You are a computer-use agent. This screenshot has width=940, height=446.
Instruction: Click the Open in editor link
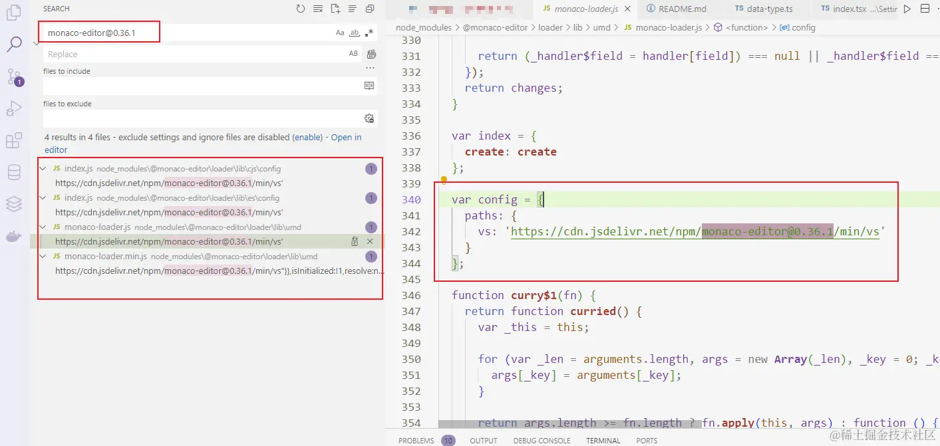coord(203,144)
